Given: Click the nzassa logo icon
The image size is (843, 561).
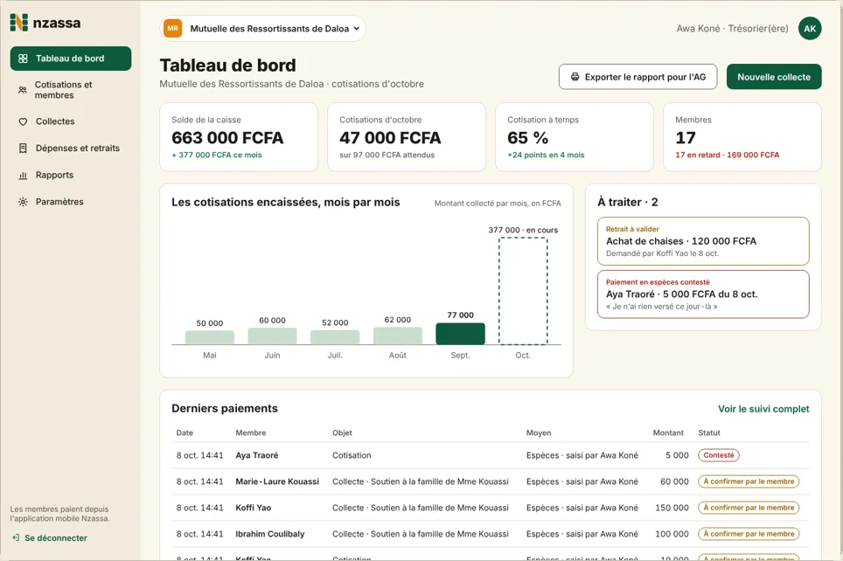Looking at the screenshot, I should pyautogui.click(x=19, y=23).
